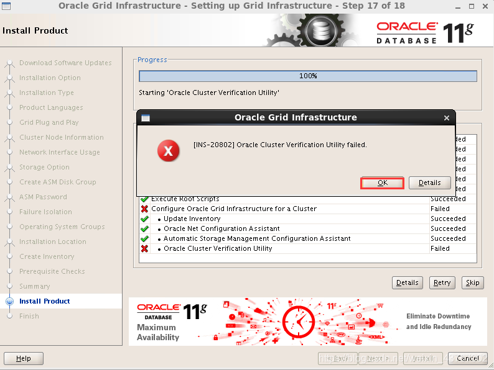Click Operating System Groups step
The width and height of the screenshot is (494, 370).
[x=62, y=227]
